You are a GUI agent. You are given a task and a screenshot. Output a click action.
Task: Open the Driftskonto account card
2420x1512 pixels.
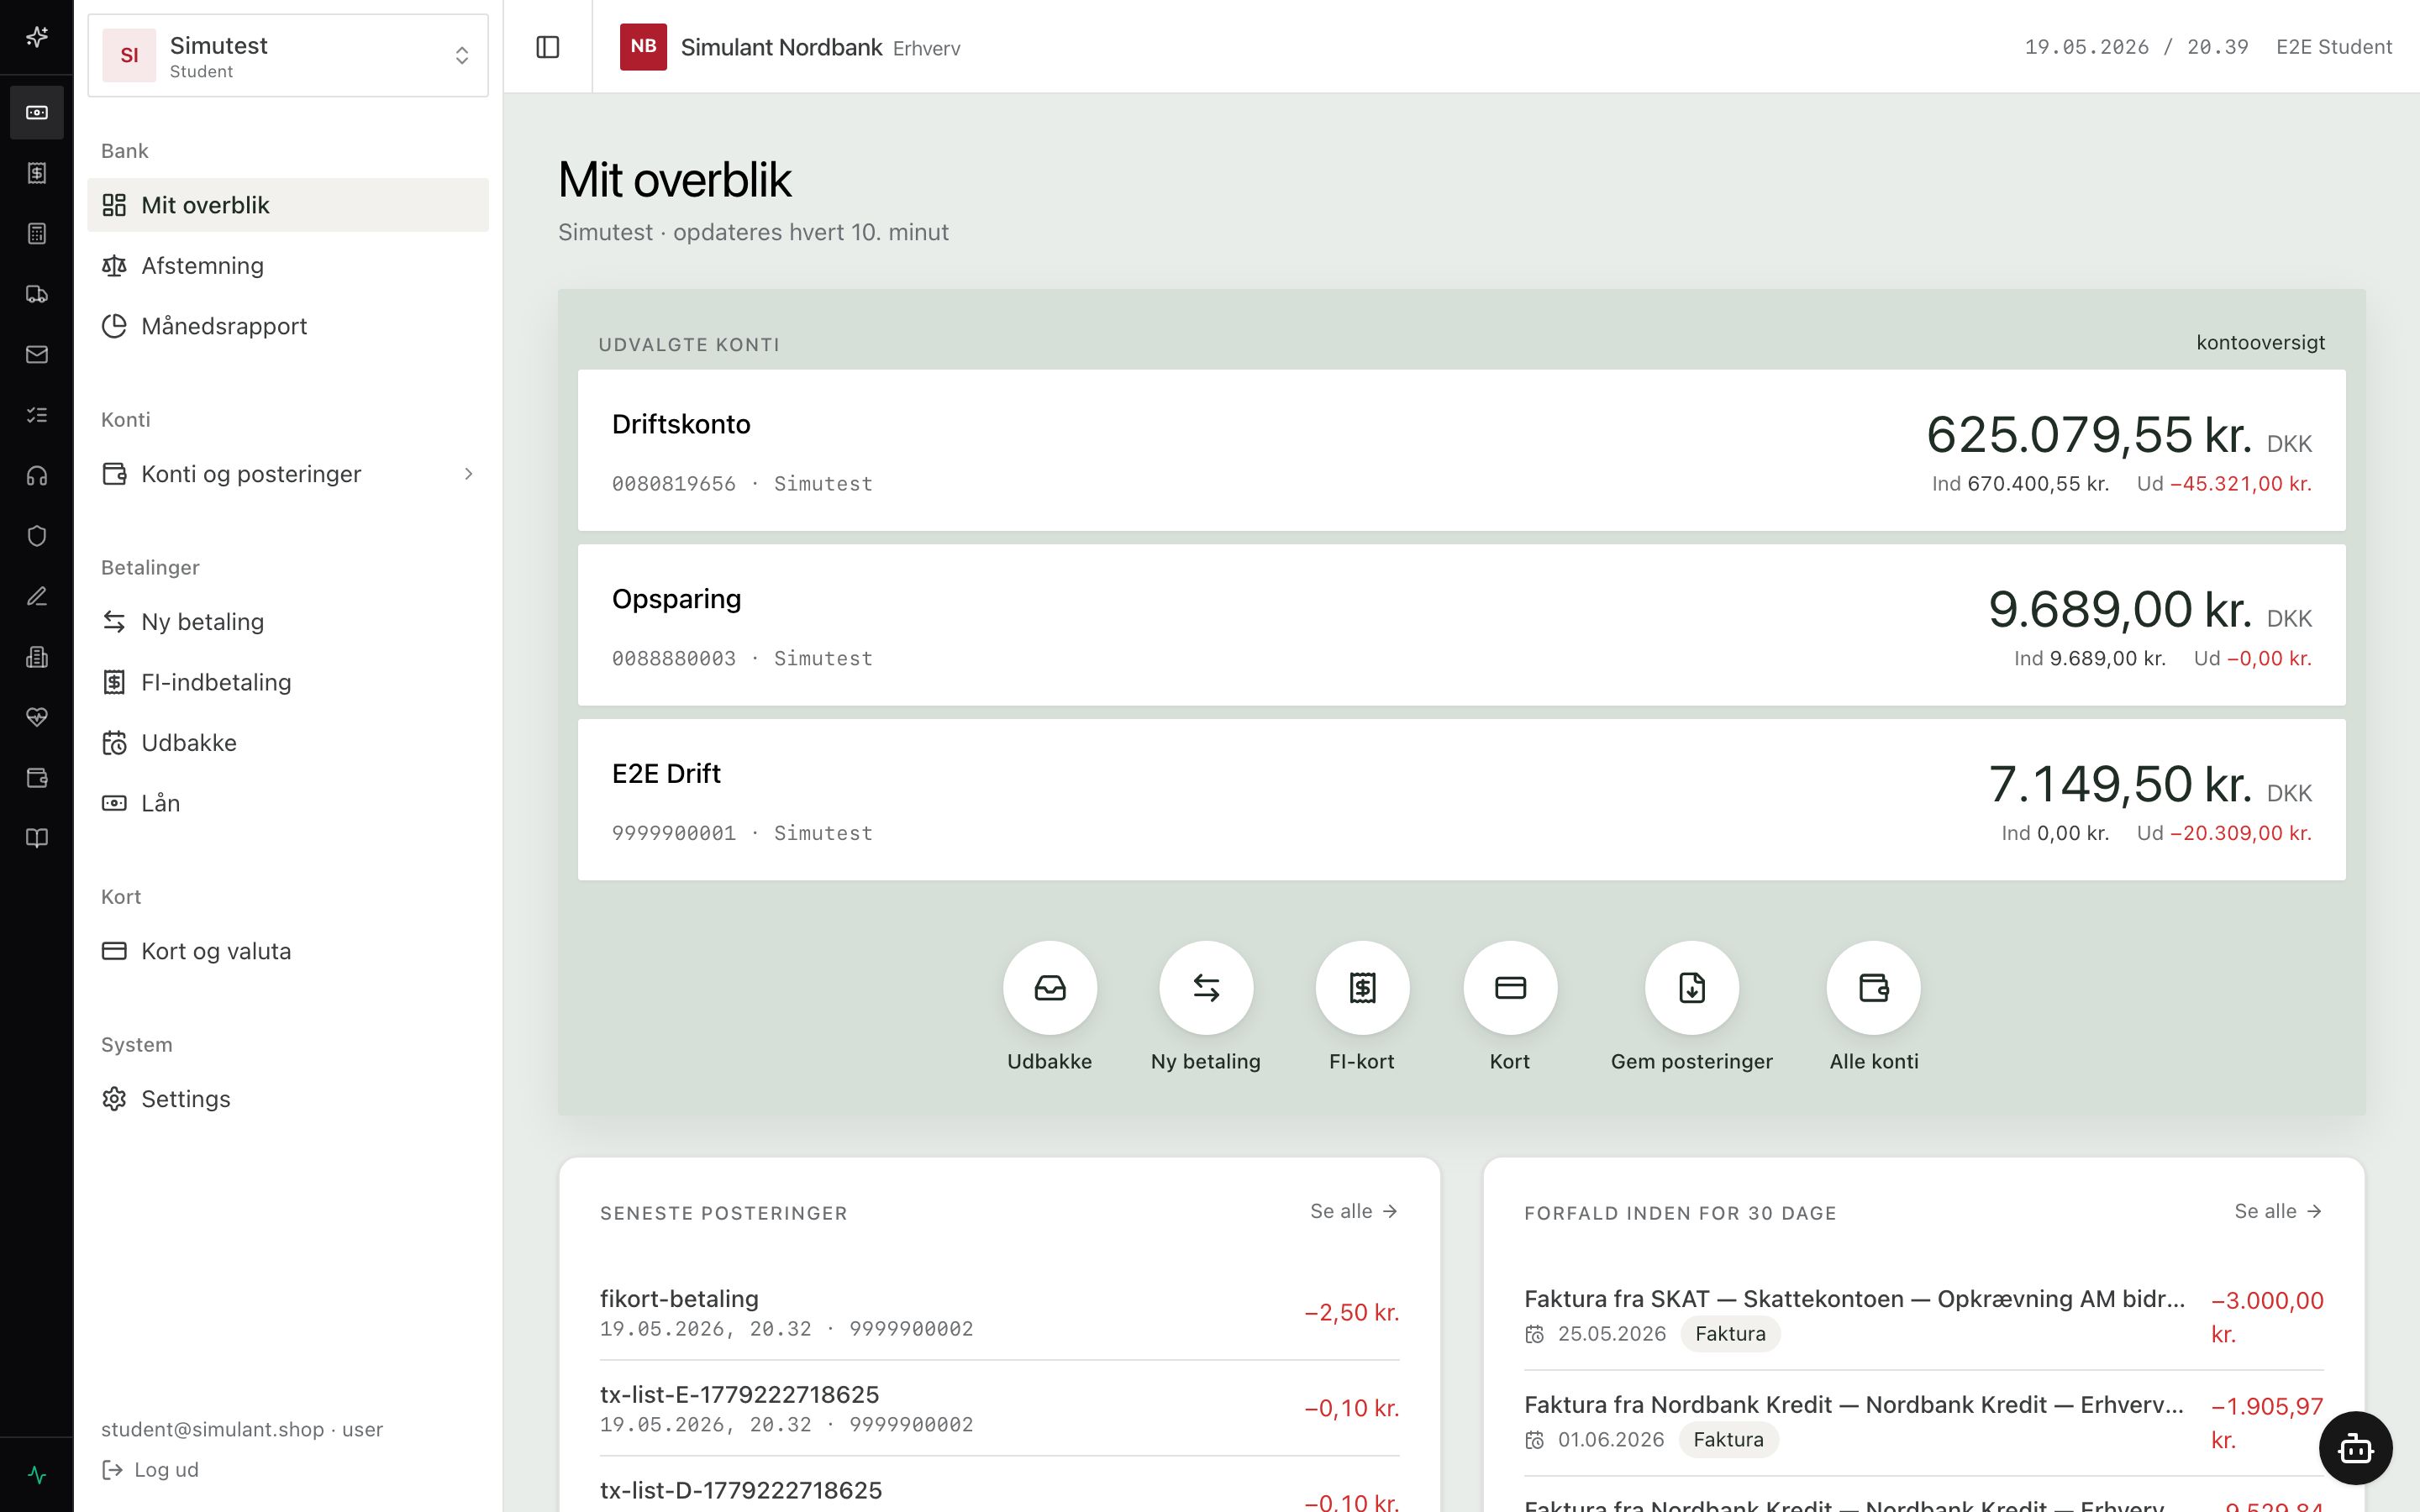1461,450
